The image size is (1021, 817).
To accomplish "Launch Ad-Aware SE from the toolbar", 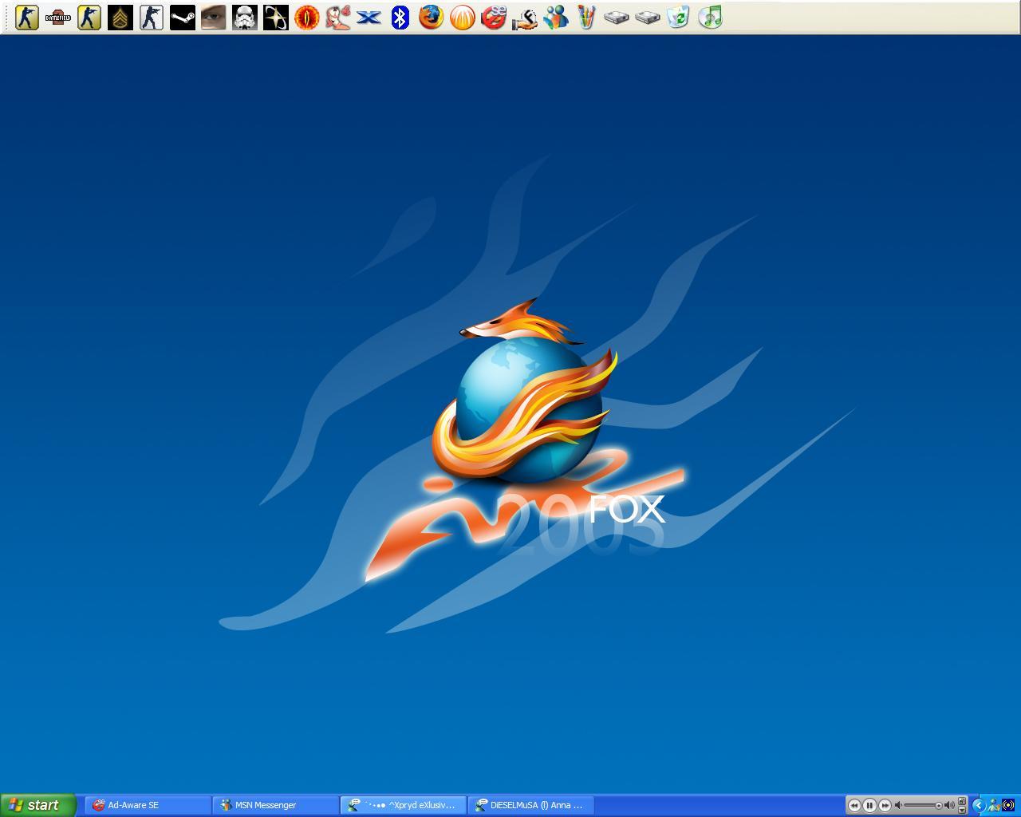I will (493, 18).
